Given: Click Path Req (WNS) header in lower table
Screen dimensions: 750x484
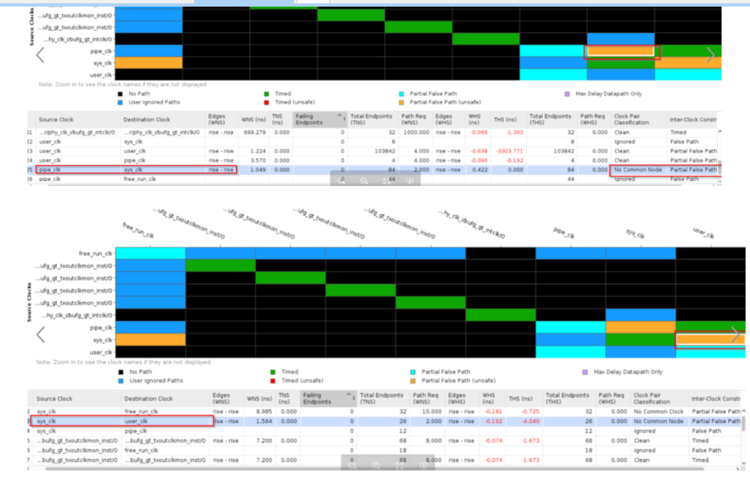Looking at the screenshot, I should pos(427,399).
